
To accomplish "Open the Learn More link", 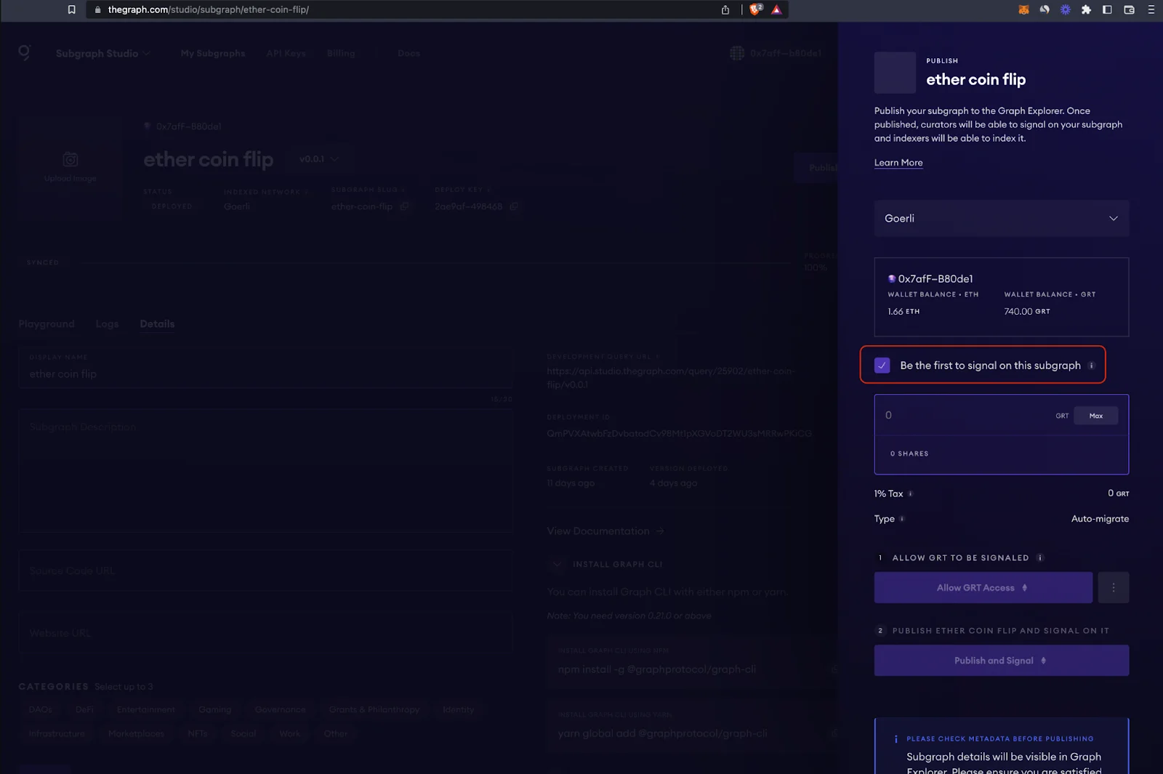I will point(898,163).
